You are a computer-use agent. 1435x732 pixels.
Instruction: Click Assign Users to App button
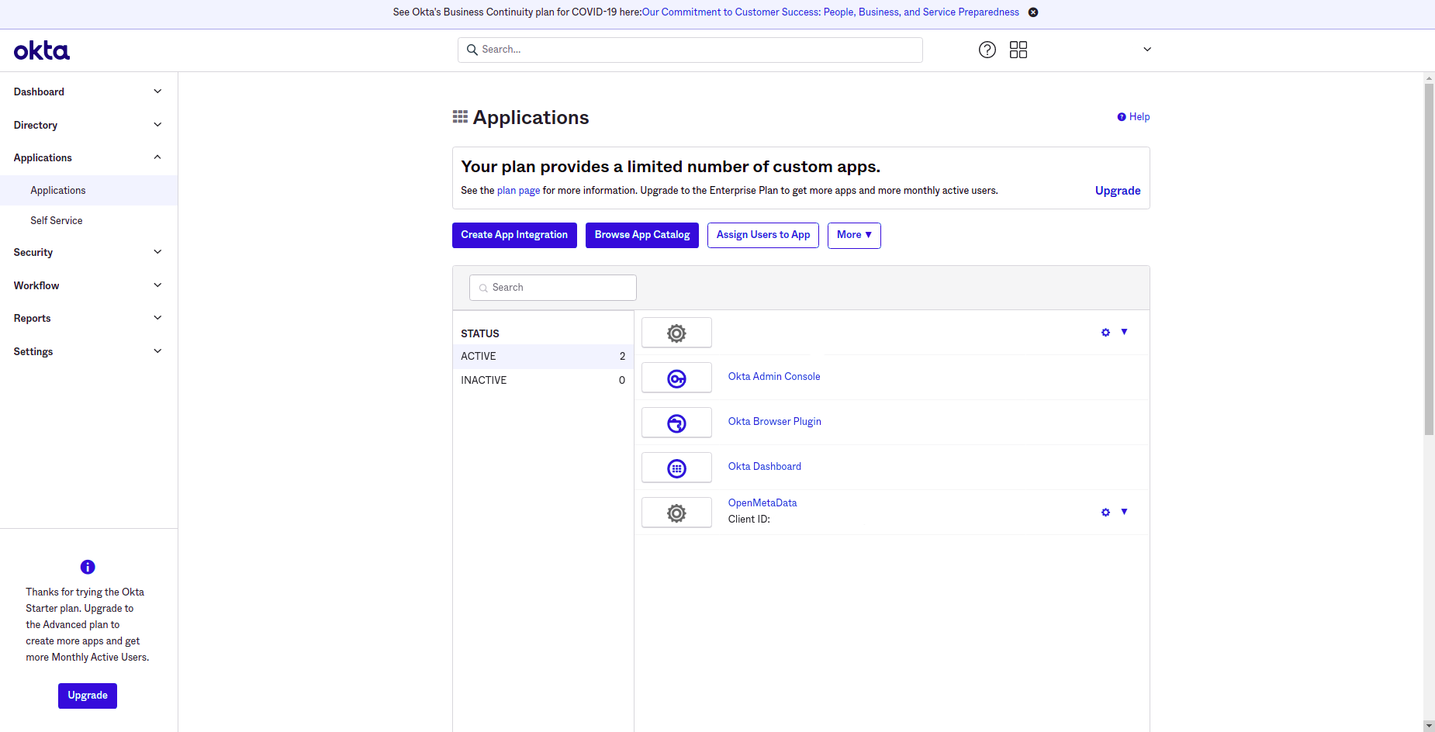pos(763,235)
